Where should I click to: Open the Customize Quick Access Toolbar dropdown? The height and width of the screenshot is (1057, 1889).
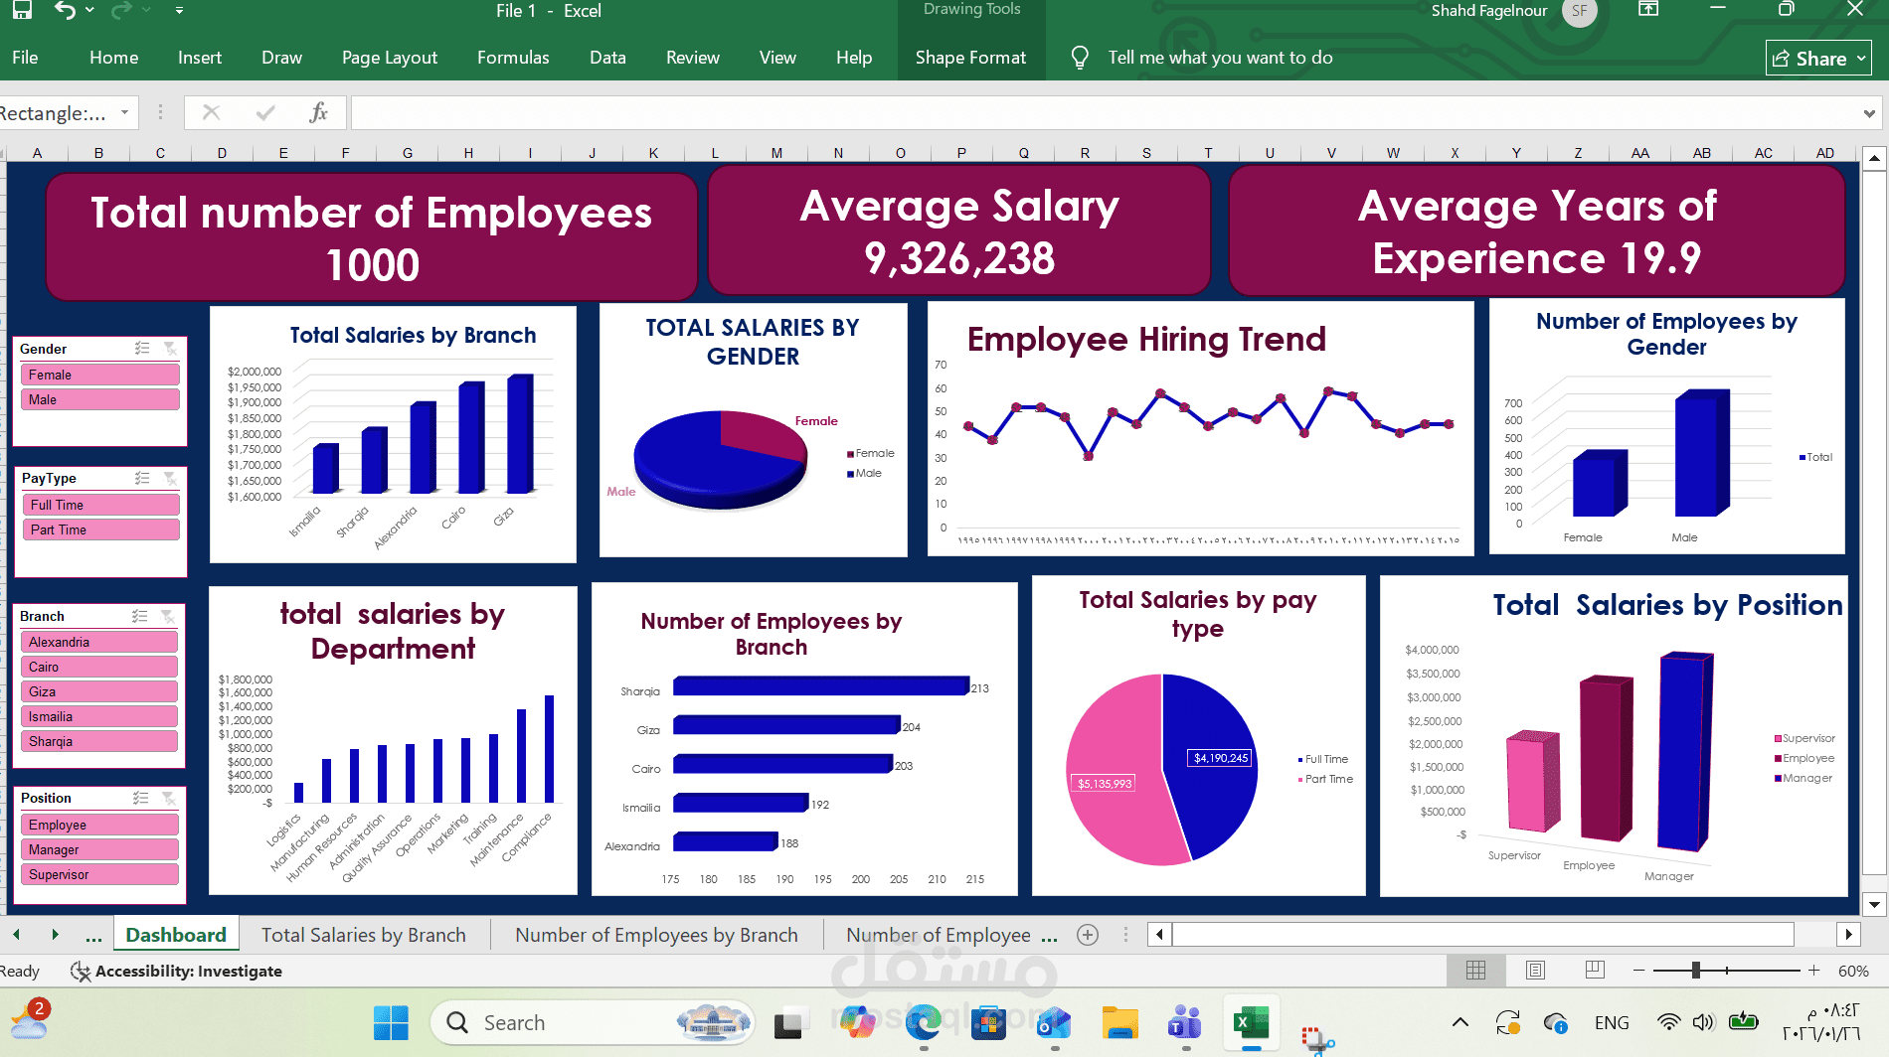179,11
